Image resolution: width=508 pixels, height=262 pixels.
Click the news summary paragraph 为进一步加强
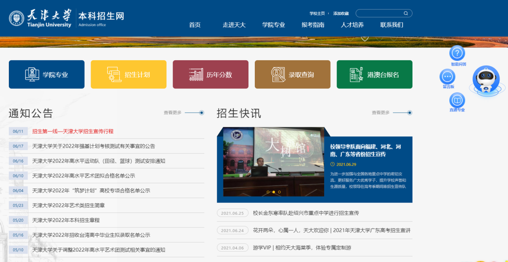point(368,180)
